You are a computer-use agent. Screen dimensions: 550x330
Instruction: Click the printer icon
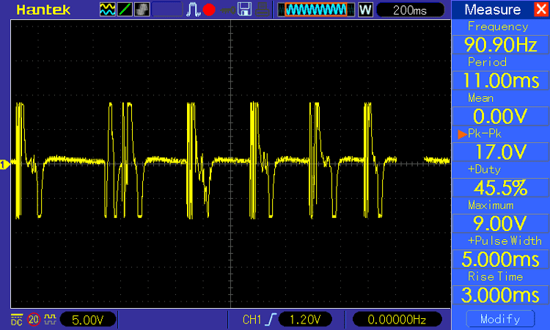[x=262, y=10]
